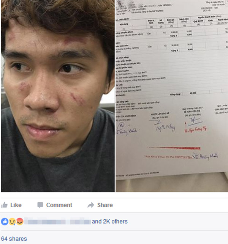Click the handwritten name at the document bottom

pyautogui.click(x=205, y=156)
